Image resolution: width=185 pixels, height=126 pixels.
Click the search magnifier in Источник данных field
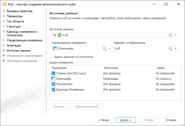170,35
